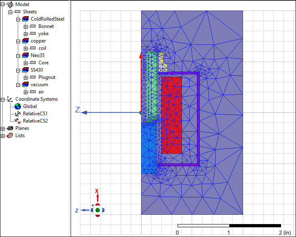Click the green core region in the viewport

[x=151, y=87]
